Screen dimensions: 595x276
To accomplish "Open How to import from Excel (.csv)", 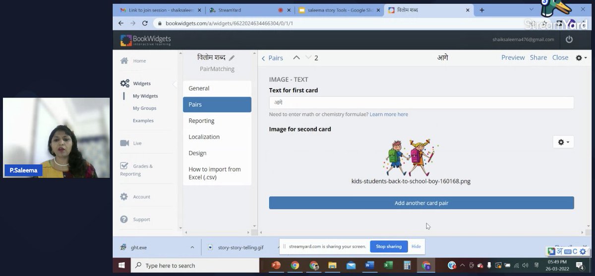I will (217, 173).
